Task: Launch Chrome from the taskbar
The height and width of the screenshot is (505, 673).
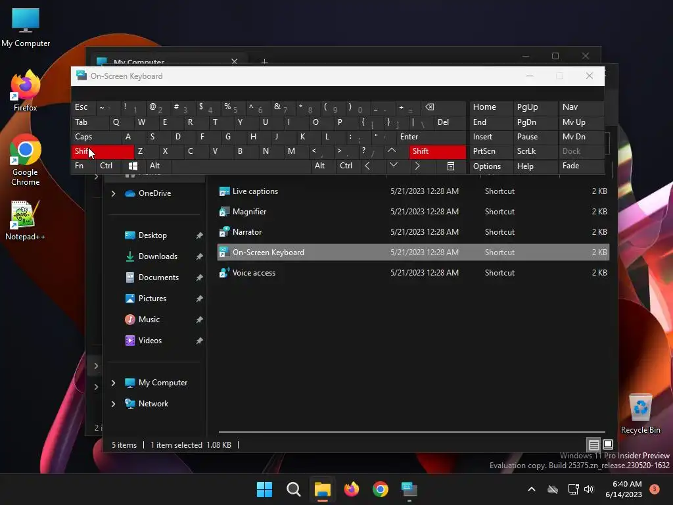Action: pyautogui.click(x=381, y=489)
